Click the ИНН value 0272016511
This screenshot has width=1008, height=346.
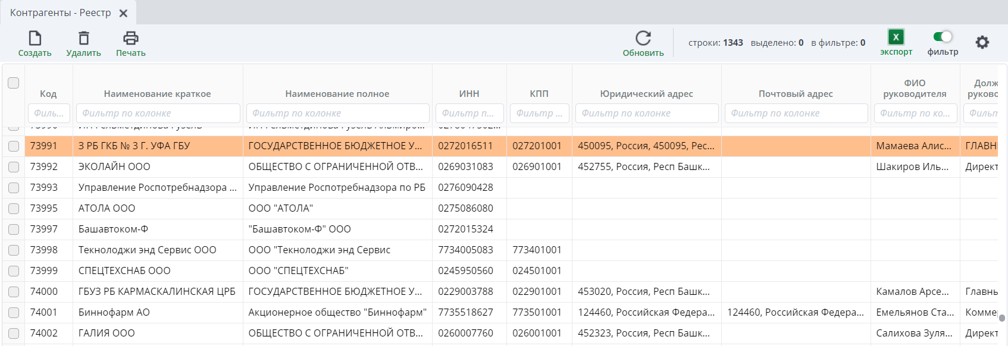tap(465, 146)
